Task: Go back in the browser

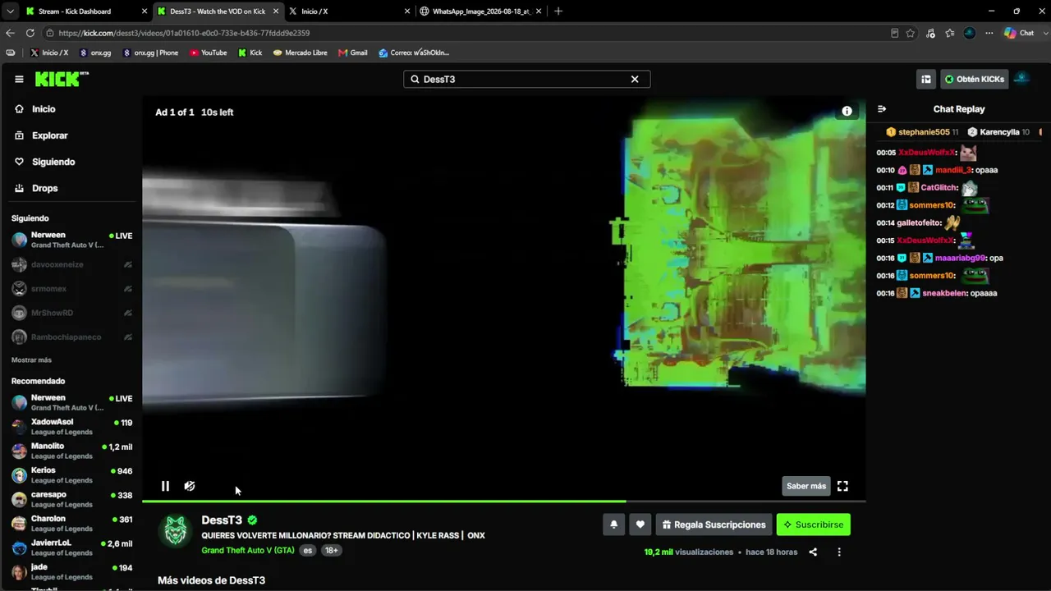Action: pyautogui.click(x=10, y=33)
